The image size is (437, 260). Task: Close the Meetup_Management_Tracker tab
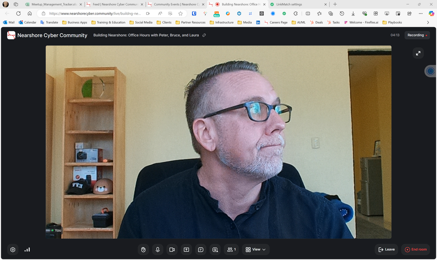coord(81,4)
